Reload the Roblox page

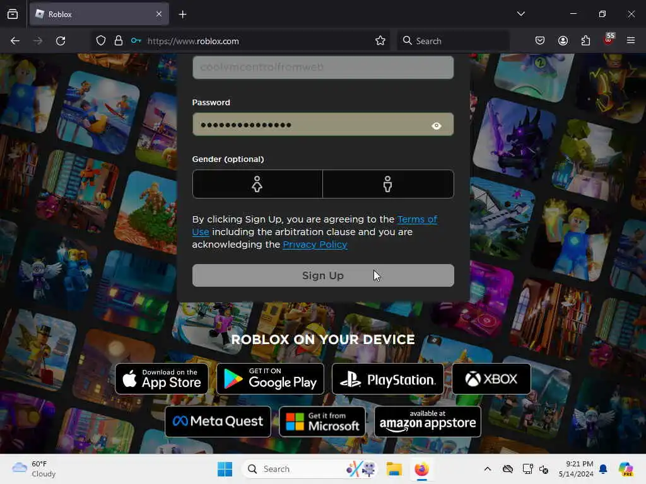point(61,41)
